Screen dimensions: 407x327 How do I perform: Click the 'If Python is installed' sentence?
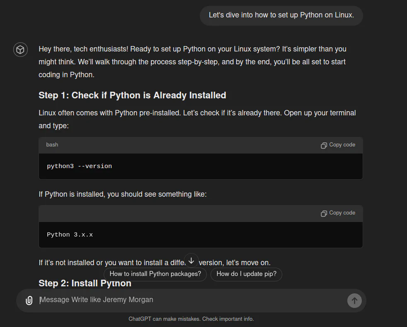tap(123, 195)
